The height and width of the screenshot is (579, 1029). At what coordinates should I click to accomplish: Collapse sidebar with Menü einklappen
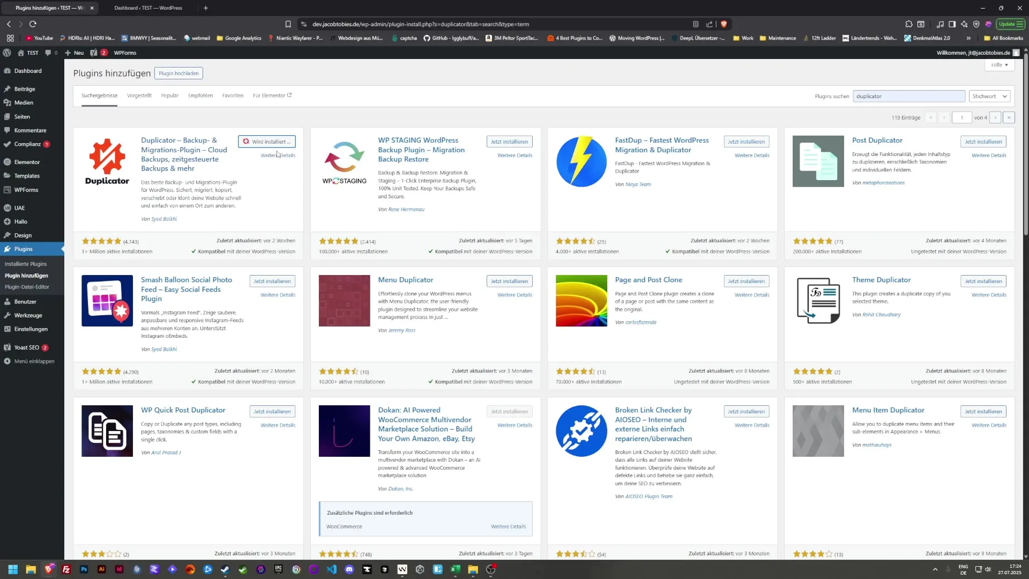pyautogui.click(x=34, y=361)
